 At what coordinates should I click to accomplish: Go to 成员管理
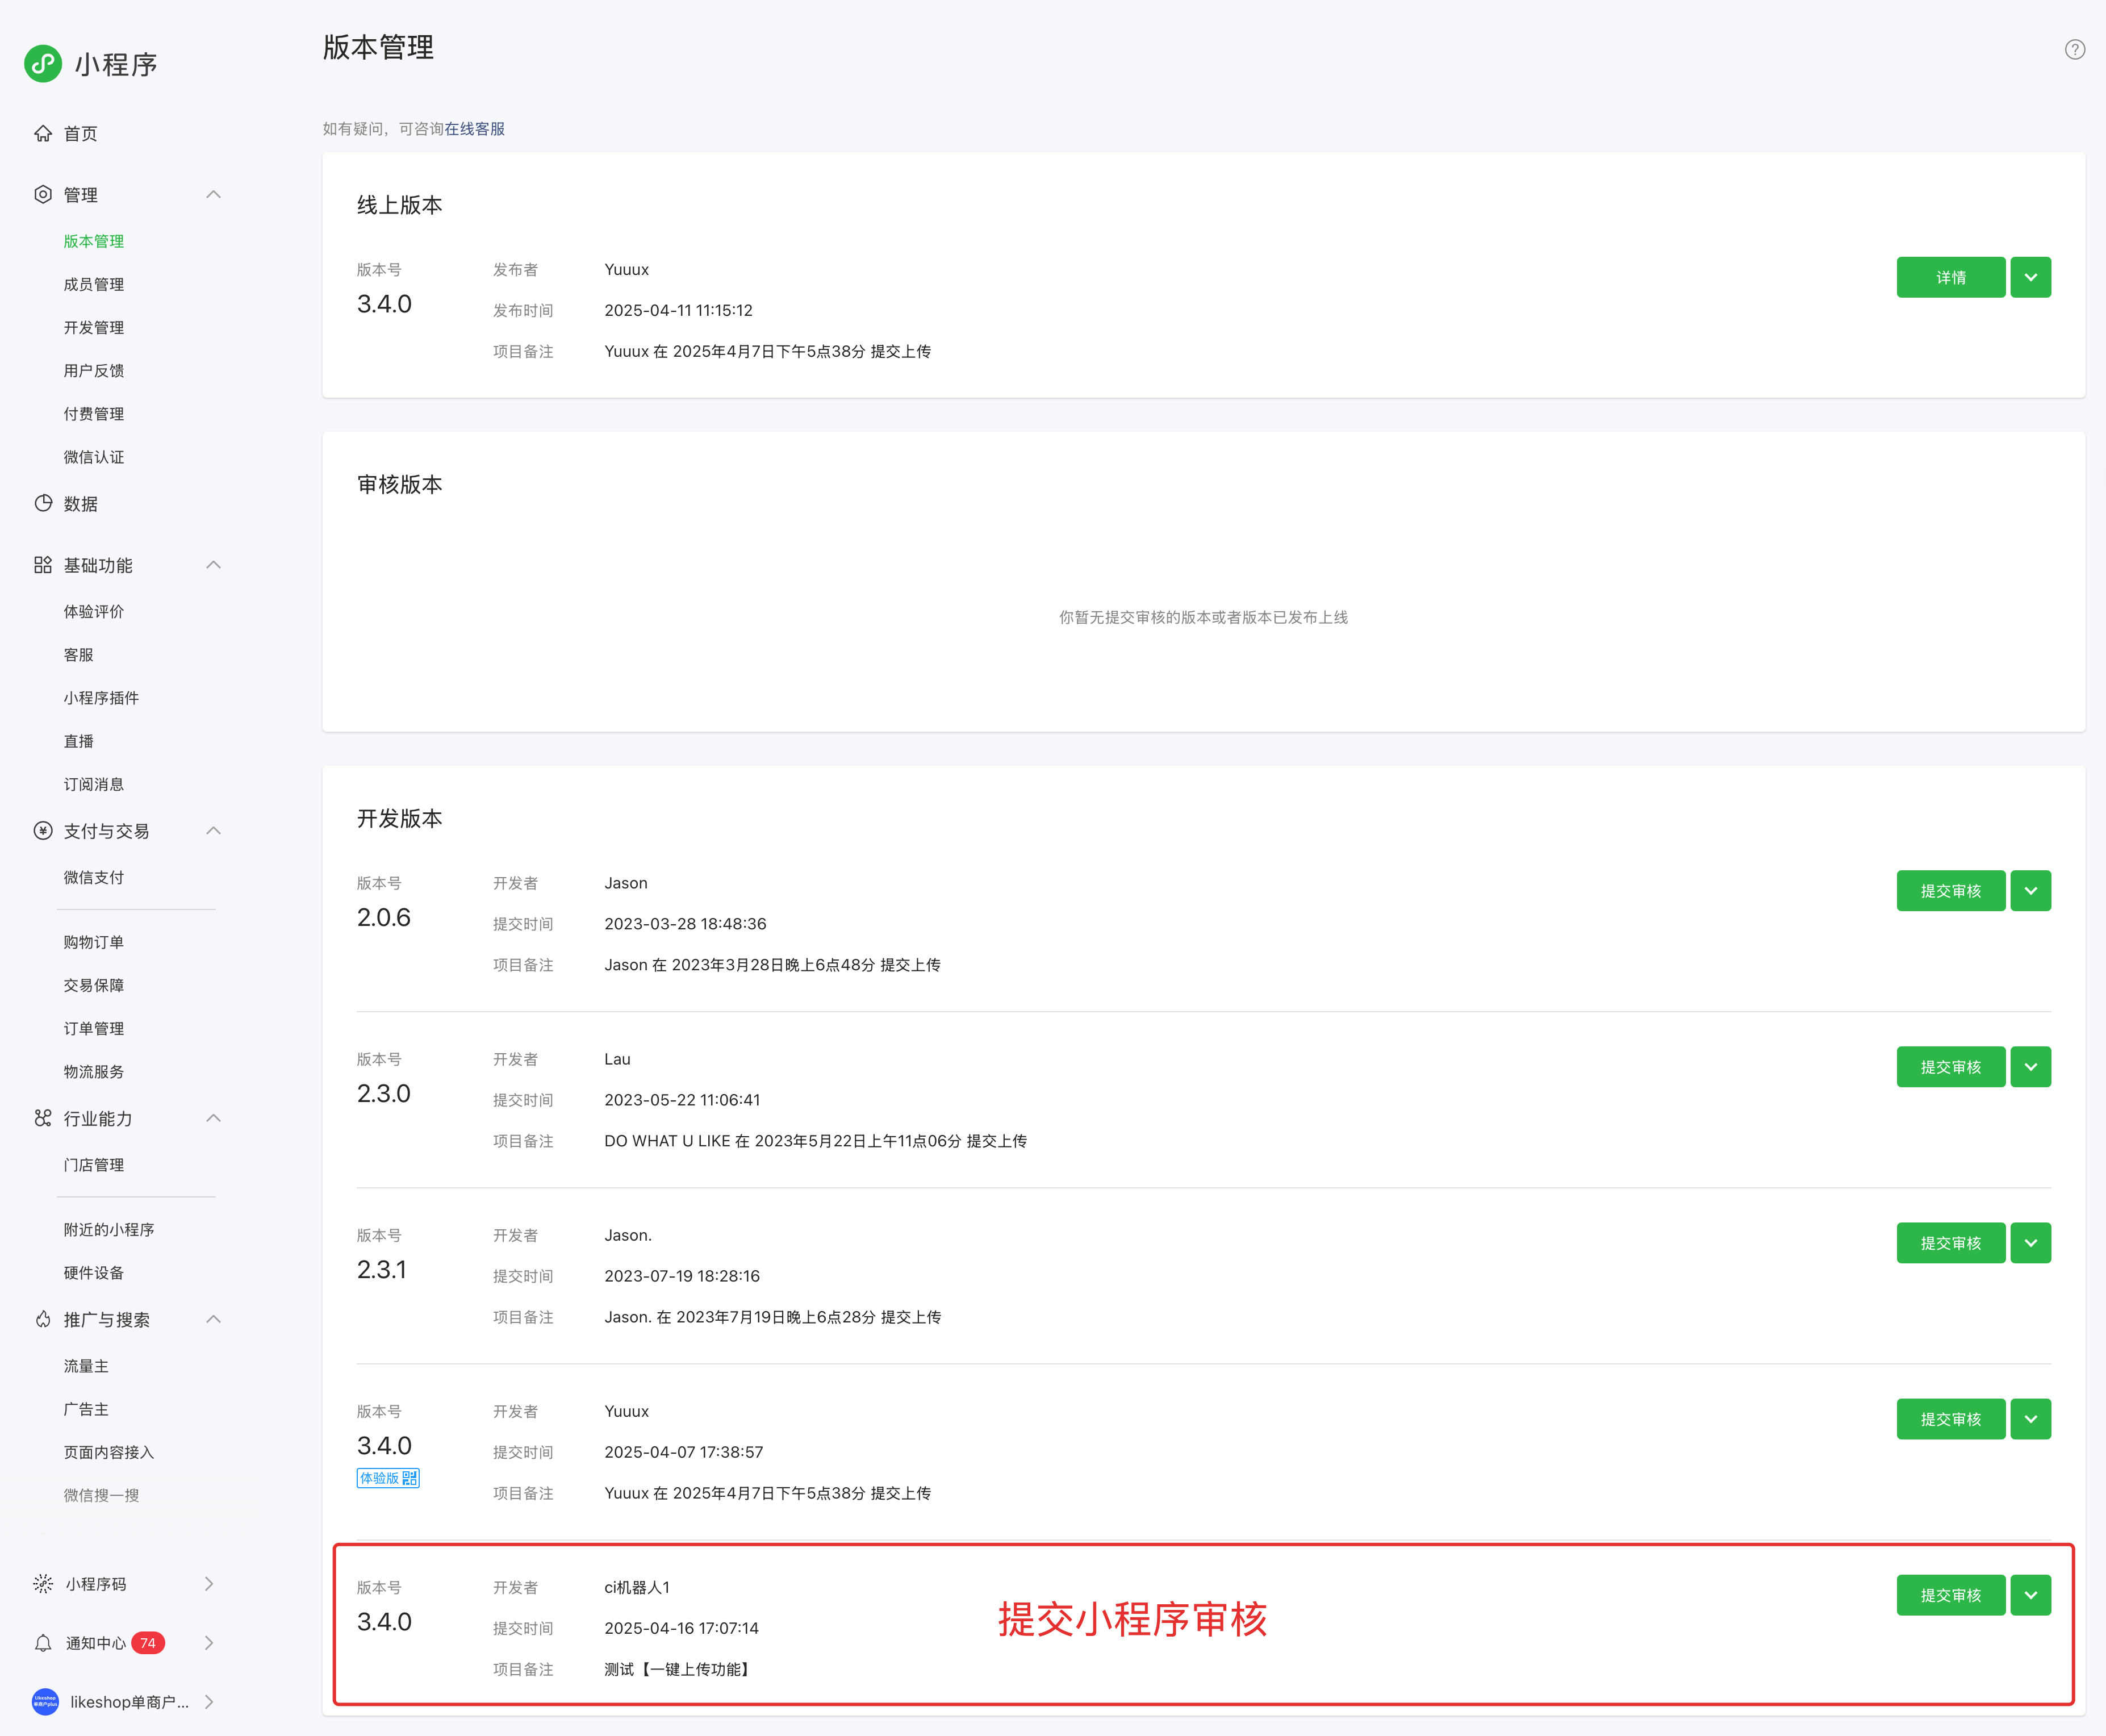(94, 284)
